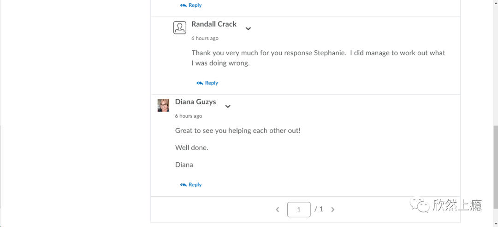Screen dimensions: 498x227
Task: Reply to Diana Guzys' post
Action: (191, 185)
